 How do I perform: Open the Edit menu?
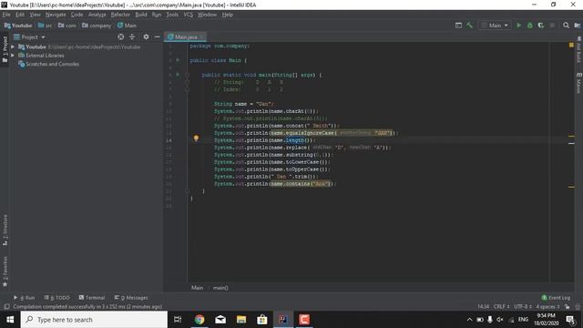[20, 15]
